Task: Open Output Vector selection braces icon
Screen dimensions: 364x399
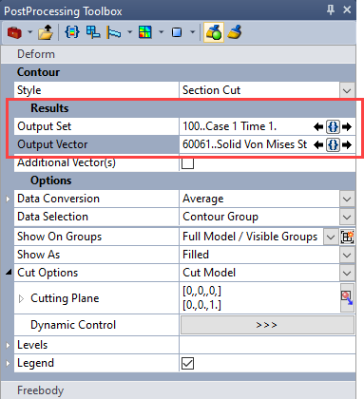Action: click(333, 145)
